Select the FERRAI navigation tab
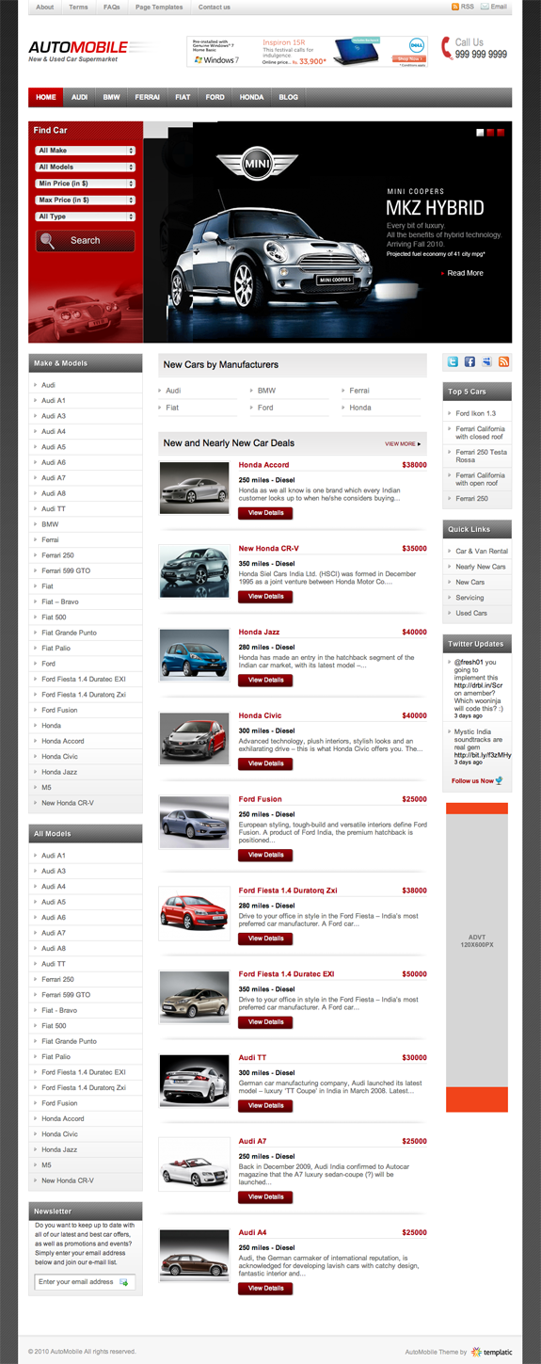 pos(148,97)
